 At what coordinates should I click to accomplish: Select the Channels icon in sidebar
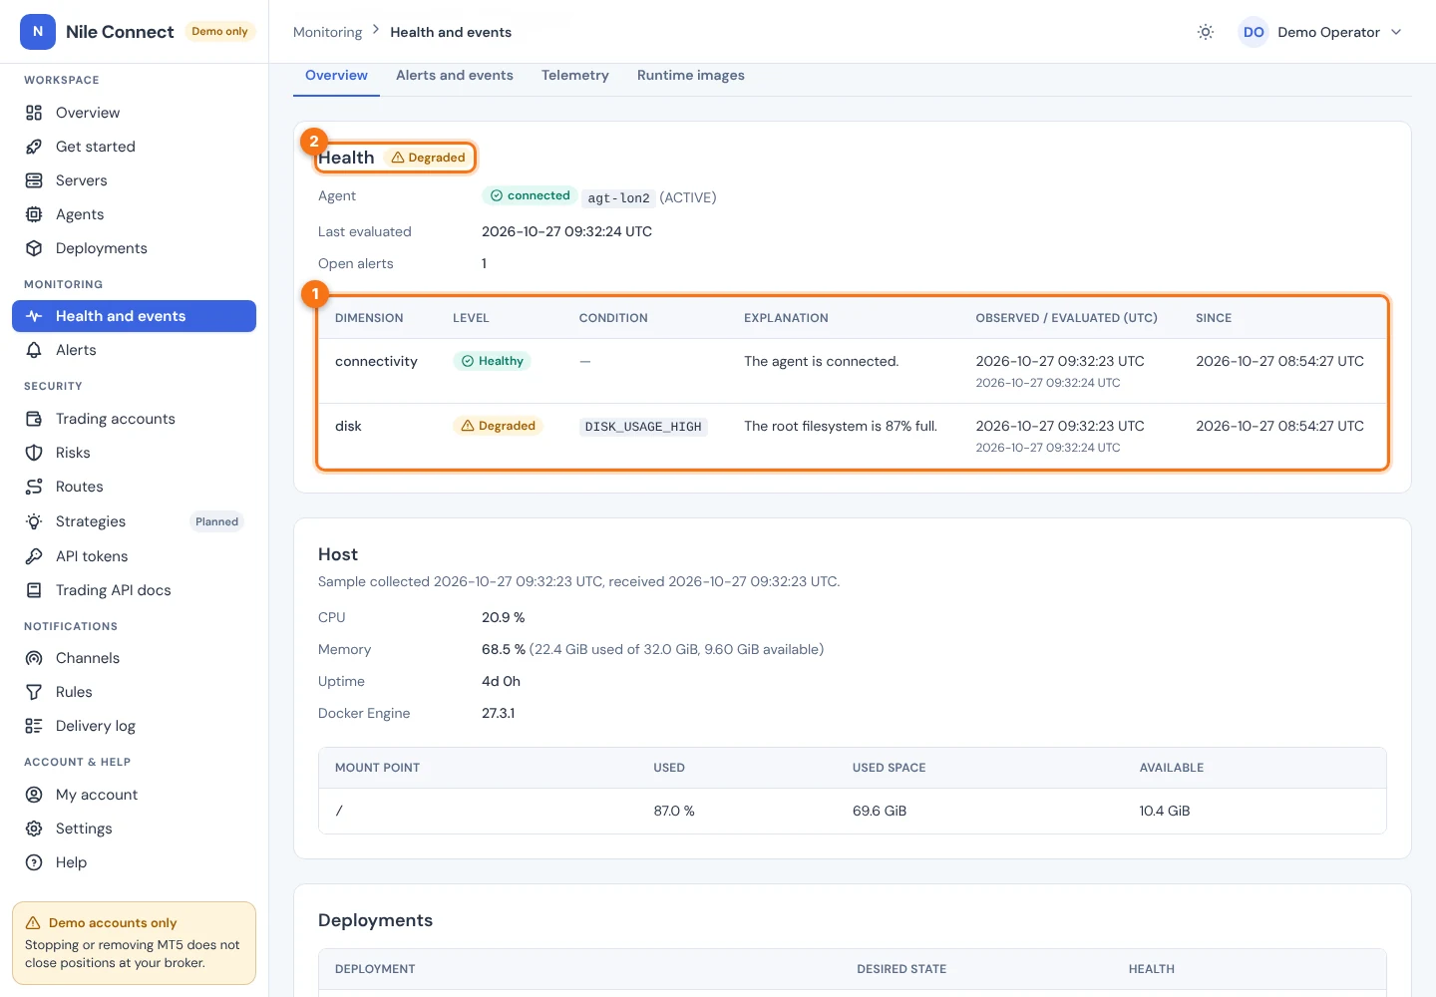click(34, 658)
